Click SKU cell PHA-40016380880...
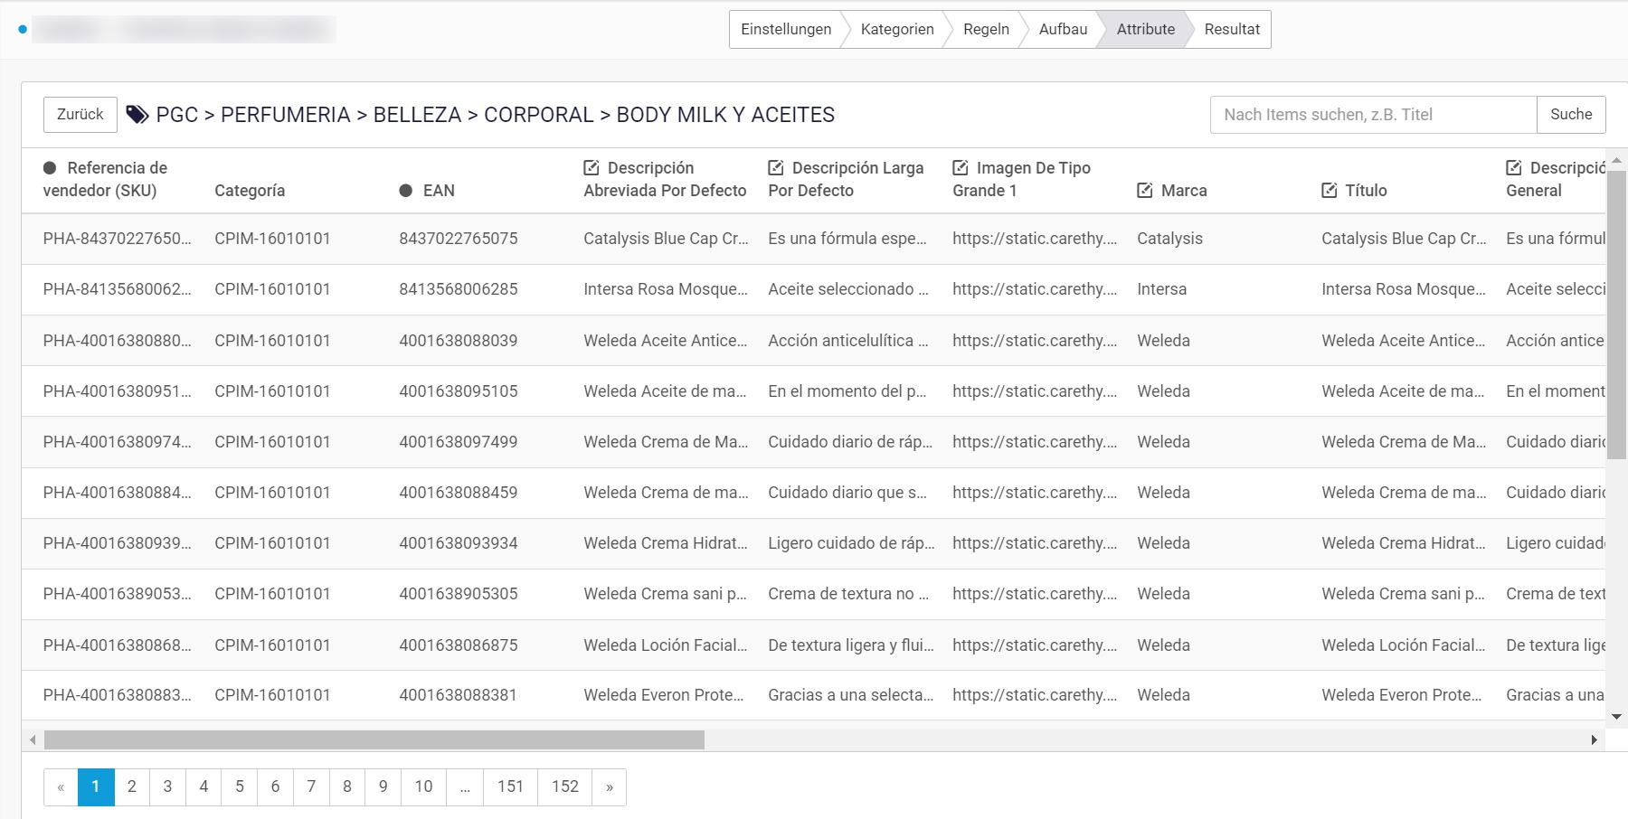 click(x=118, y=341)
